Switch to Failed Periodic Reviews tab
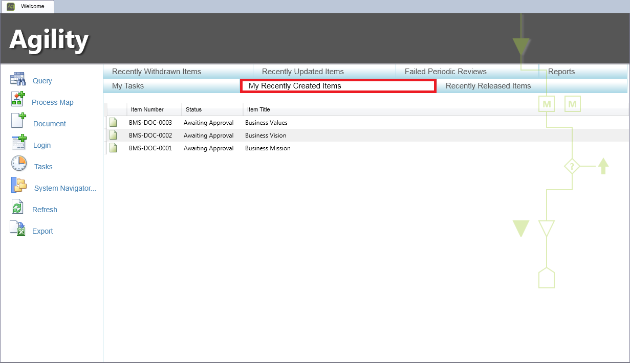Screen dimensions: 630x363 467,72
